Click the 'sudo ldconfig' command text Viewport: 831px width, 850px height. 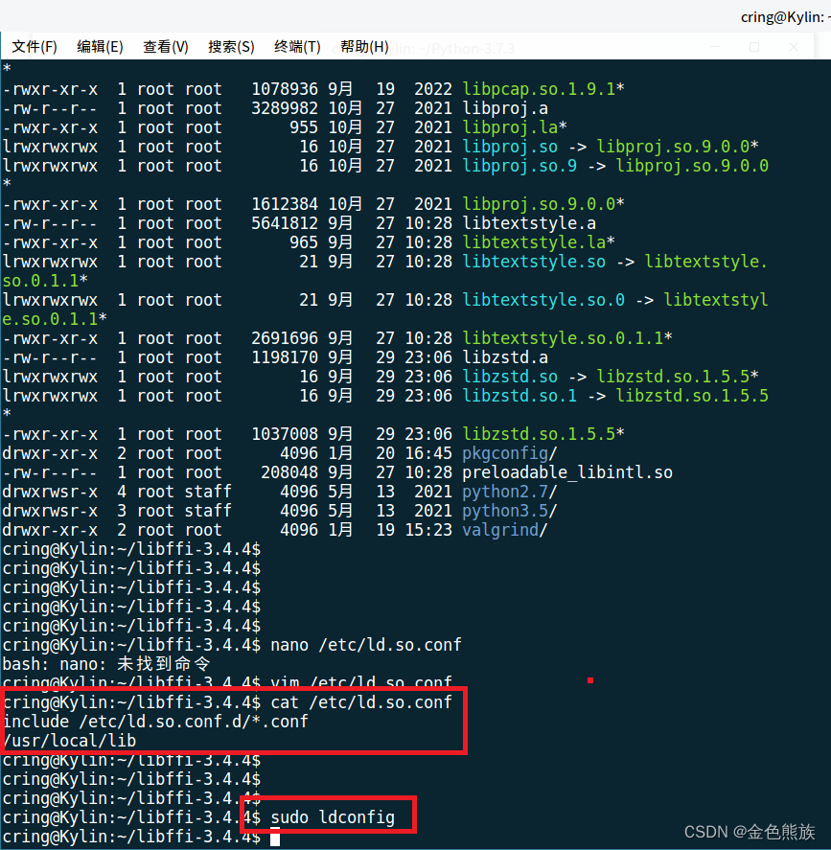pyautogui.click(x=333, y=816)
